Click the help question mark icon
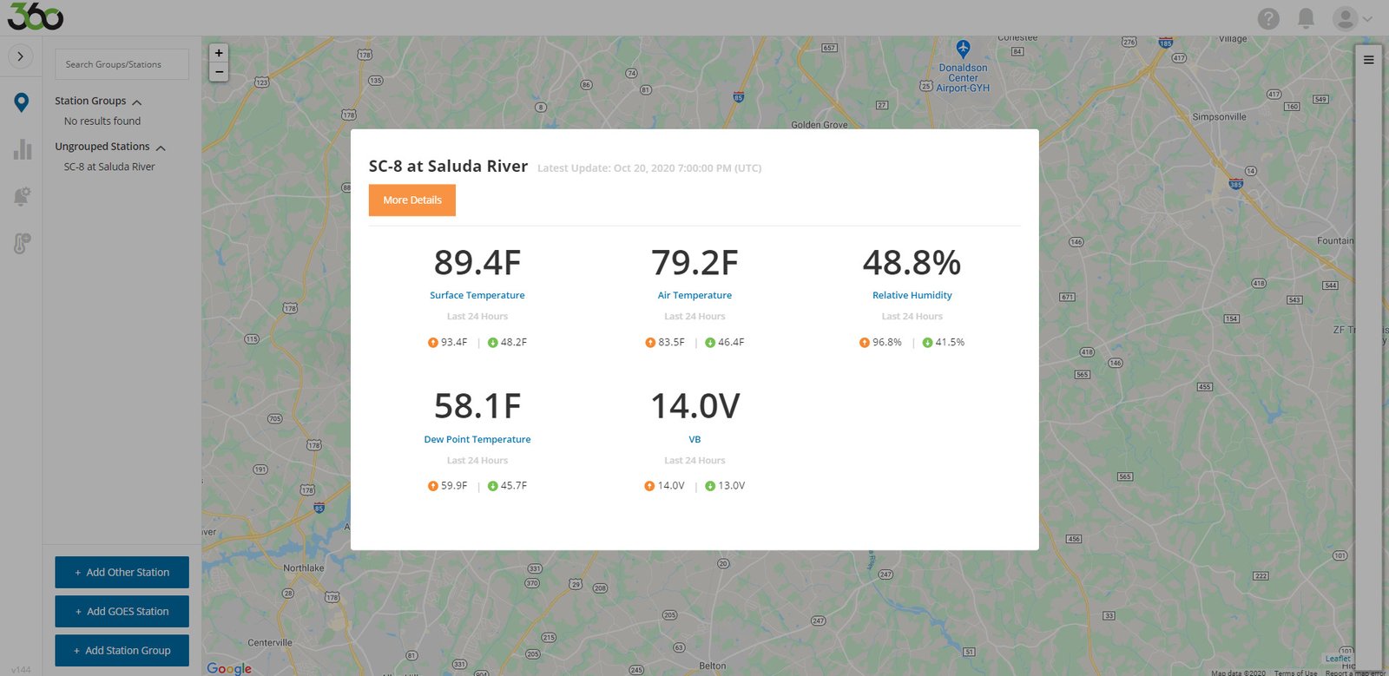This screenshot has width=1389, height=676. pos(1268,18)
